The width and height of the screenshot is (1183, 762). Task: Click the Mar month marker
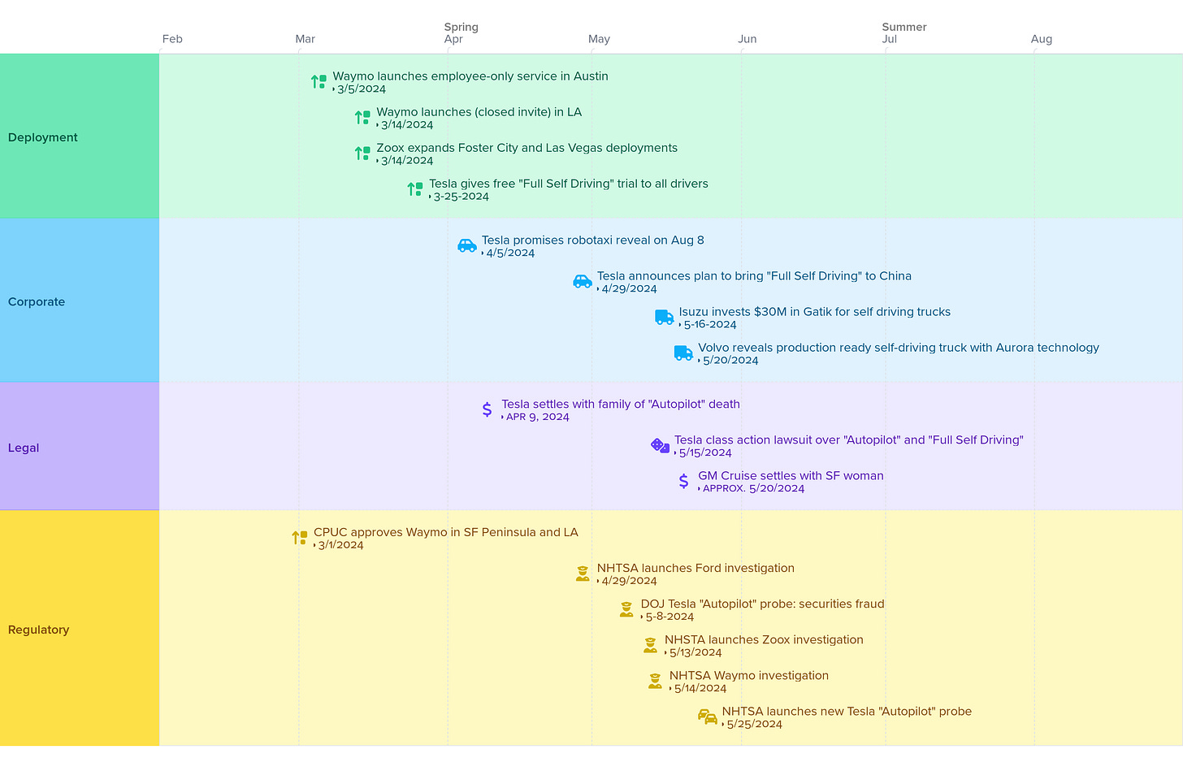click(305, 39)
